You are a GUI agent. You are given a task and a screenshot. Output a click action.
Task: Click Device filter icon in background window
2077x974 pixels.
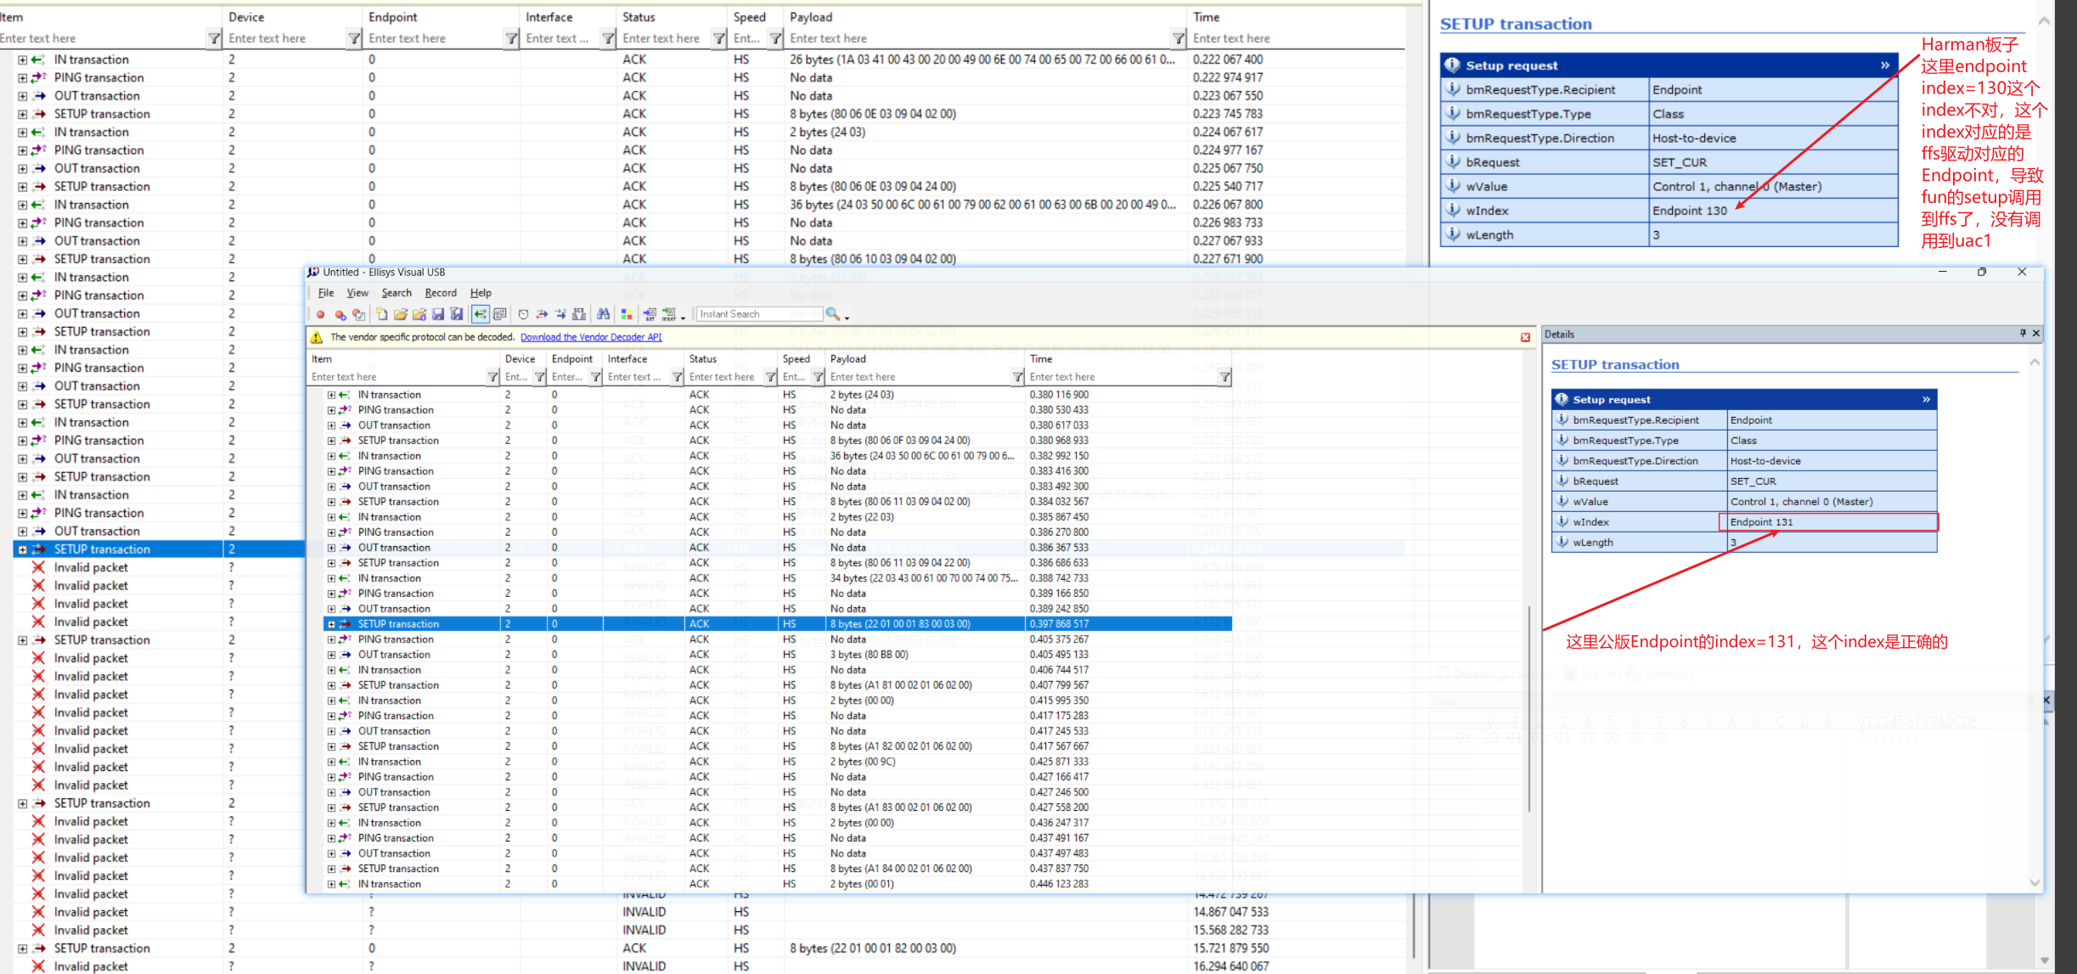(x=354, y=38)
